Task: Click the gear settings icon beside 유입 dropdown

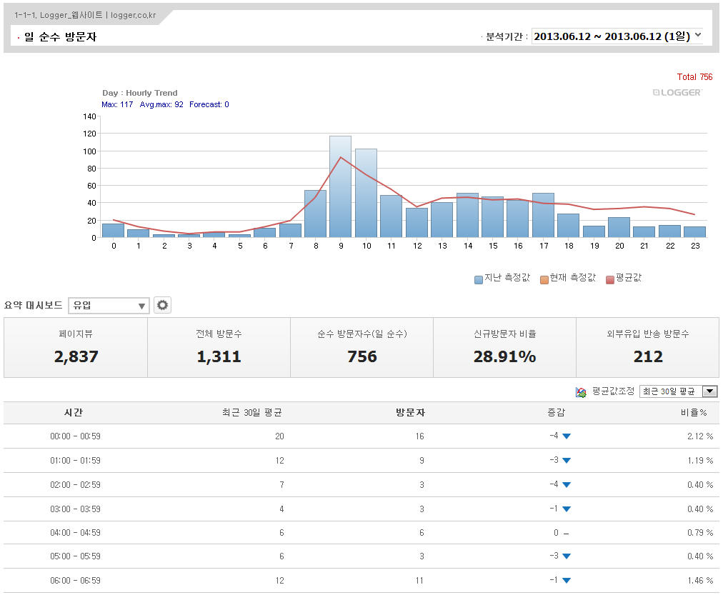Action: point(163,306)
